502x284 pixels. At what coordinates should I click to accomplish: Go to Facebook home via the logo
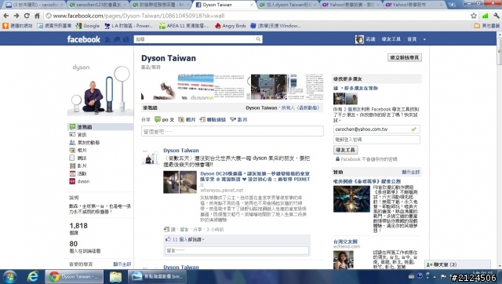(84, 39)
